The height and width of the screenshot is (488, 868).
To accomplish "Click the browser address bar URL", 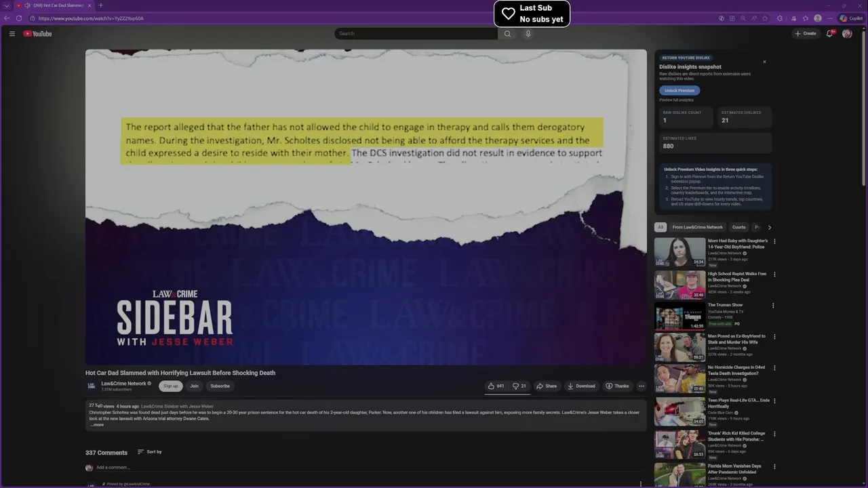I will click(91, 18).
